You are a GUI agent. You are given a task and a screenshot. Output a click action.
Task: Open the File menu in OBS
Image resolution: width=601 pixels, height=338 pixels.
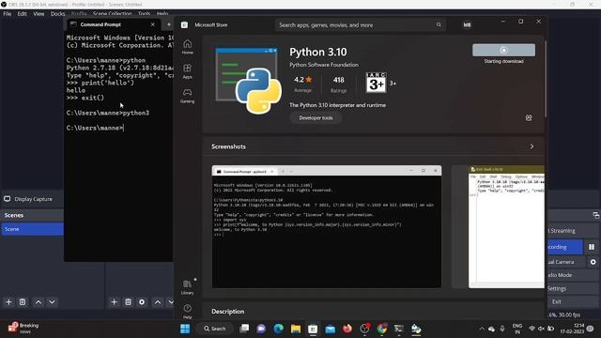(x=8, y=14)
